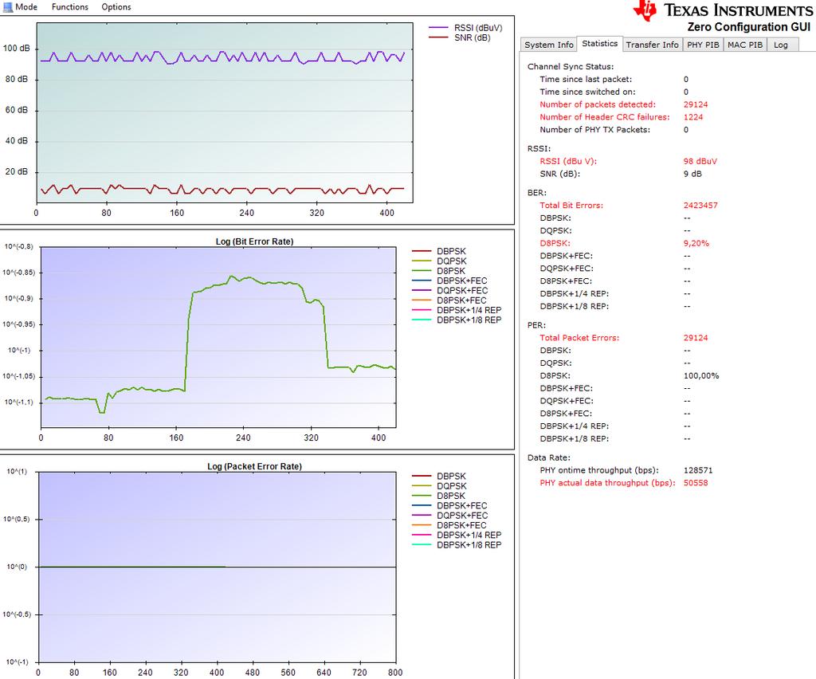This screenshot has height=679, width=816.
Task: Select the Total Packet Errors value 29124
Action: click(695, 338)
